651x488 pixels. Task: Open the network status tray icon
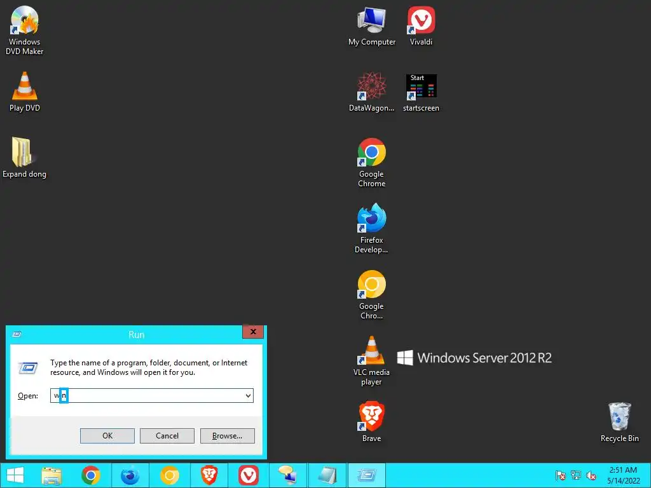(576, 475)
